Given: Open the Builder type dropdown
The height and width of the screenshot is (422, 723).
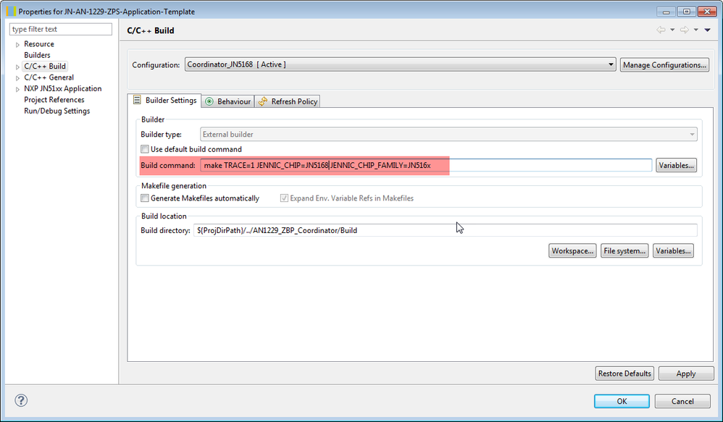Looking at the screenshot, I should point(448,134).
